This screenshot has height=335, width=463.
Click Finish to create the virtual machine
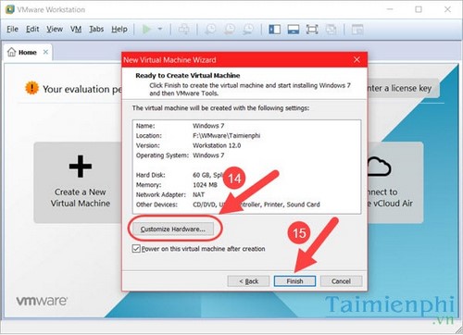(x=294, y=281)
